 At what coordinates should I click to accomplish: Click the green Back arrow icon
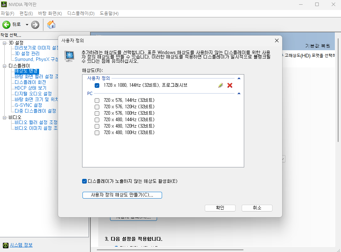click(x=6, y=25)
